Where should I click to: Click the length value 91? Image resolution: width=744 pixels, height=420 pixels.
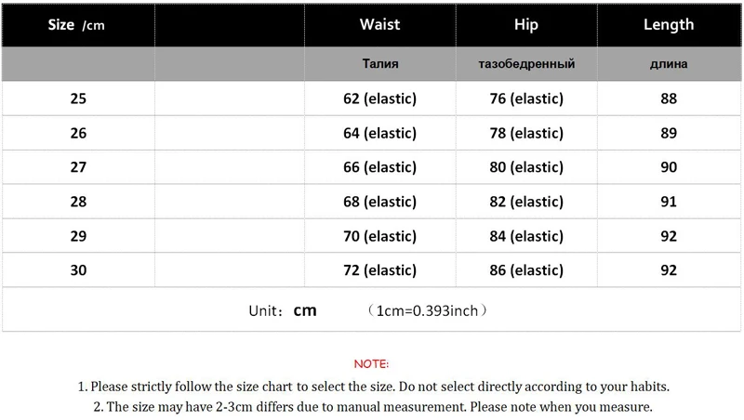click(669, 202)
